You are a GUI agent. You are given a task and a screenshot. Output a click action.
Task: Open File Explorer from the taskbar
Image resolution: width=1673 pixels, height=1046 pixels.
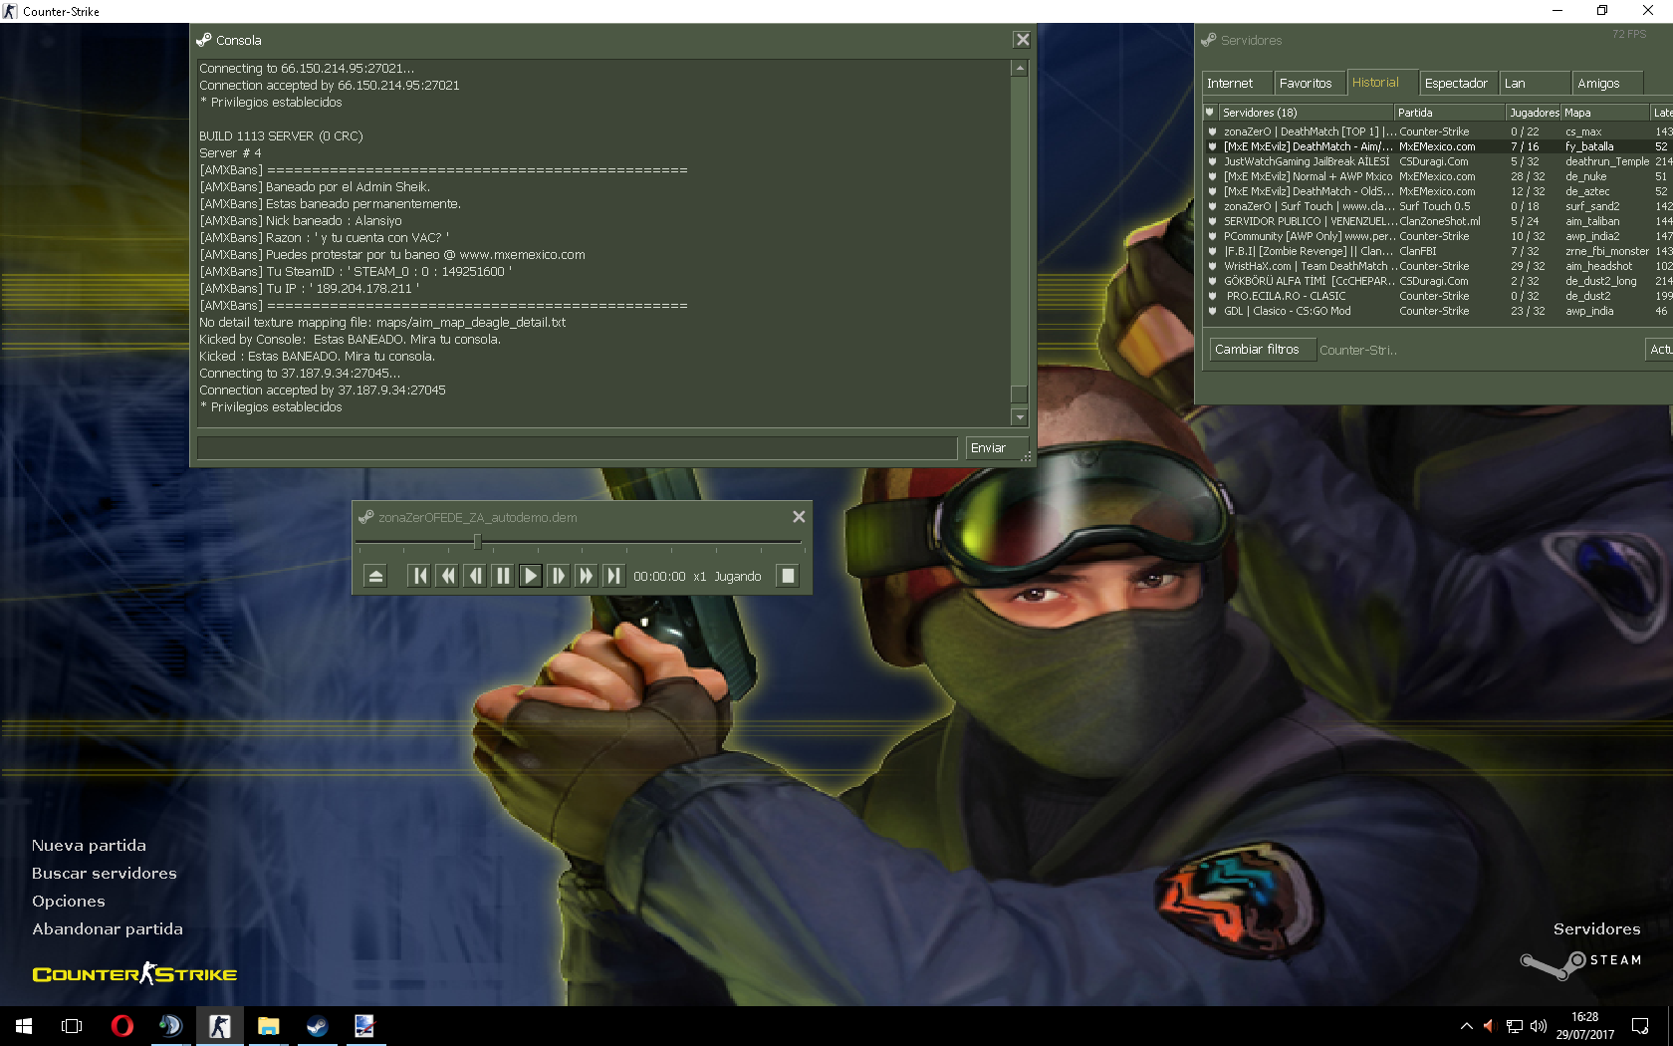tap(268, 1026)
